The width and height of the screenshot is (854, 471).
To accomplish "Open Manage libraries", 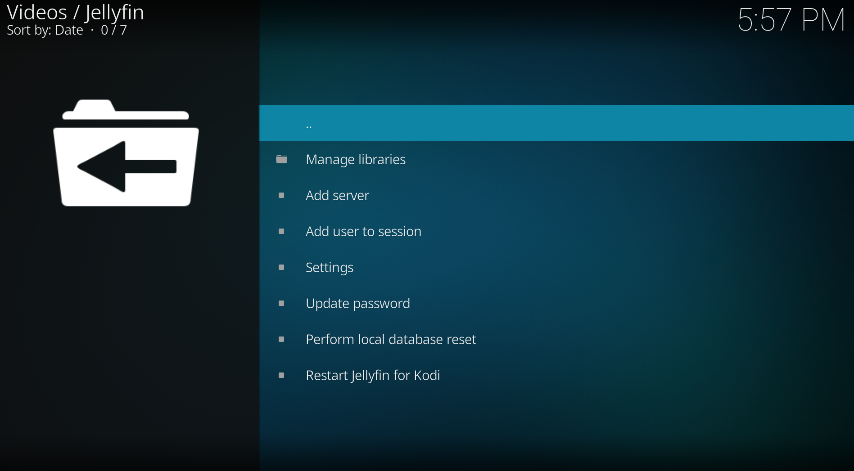I will (355, 159).
